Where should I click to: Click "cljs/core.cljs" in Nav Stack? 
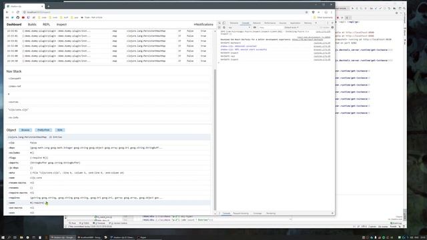18,109
